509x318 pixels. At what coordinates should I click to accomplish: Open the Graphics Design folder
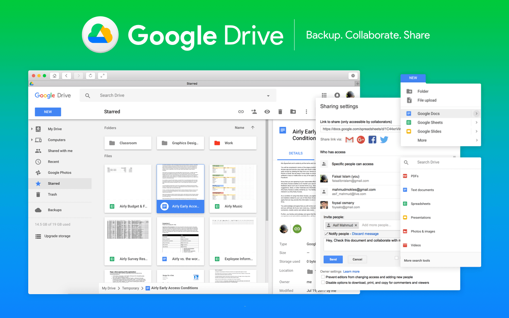[181, 143]
